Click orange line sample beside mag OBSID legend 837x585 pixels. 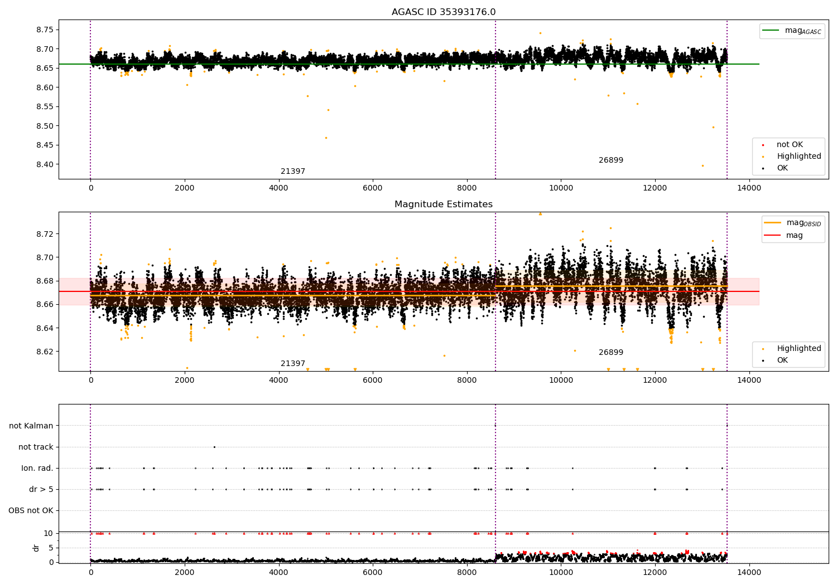[773, 222]
